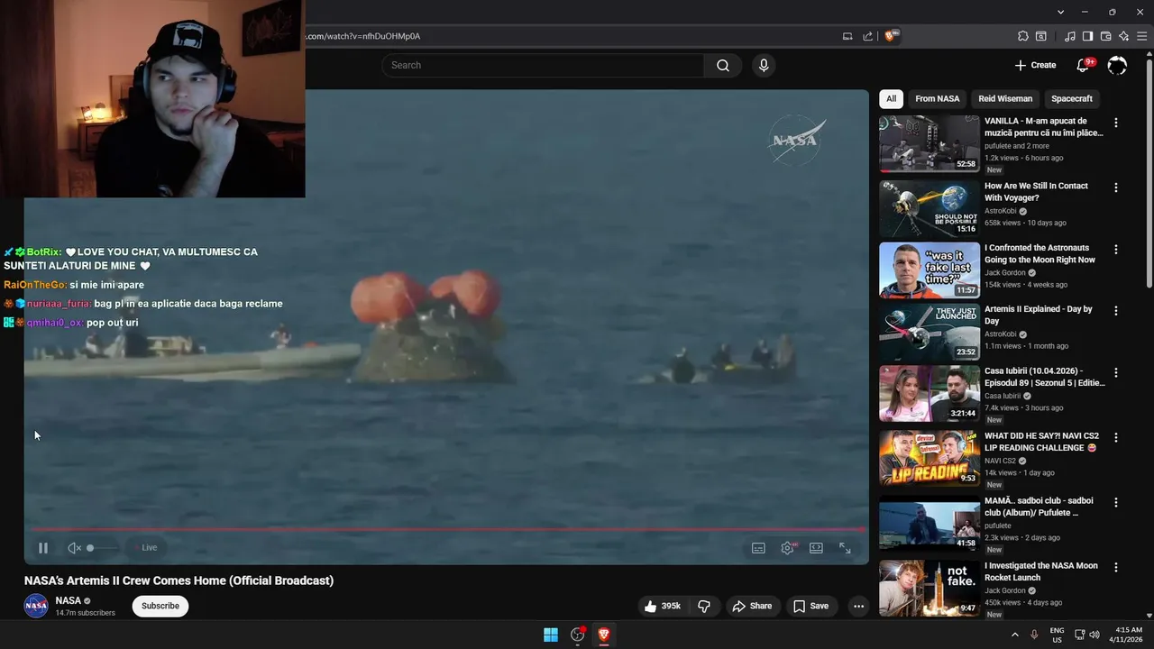Like the video with 395k likes
This screenshot has height=649, width=1154.
(x=663, y=606)
